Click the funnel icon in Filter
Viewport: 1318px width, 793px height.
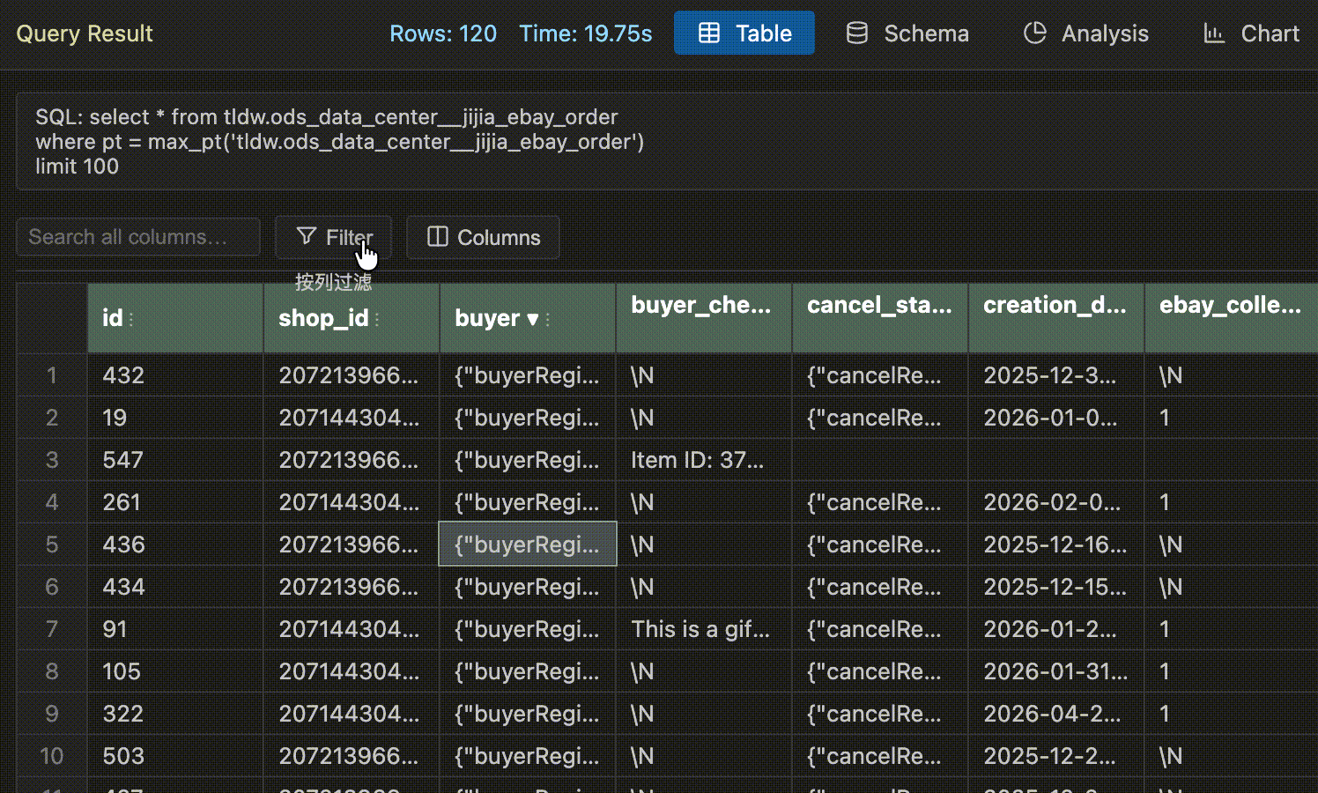(x=306, y=236)
